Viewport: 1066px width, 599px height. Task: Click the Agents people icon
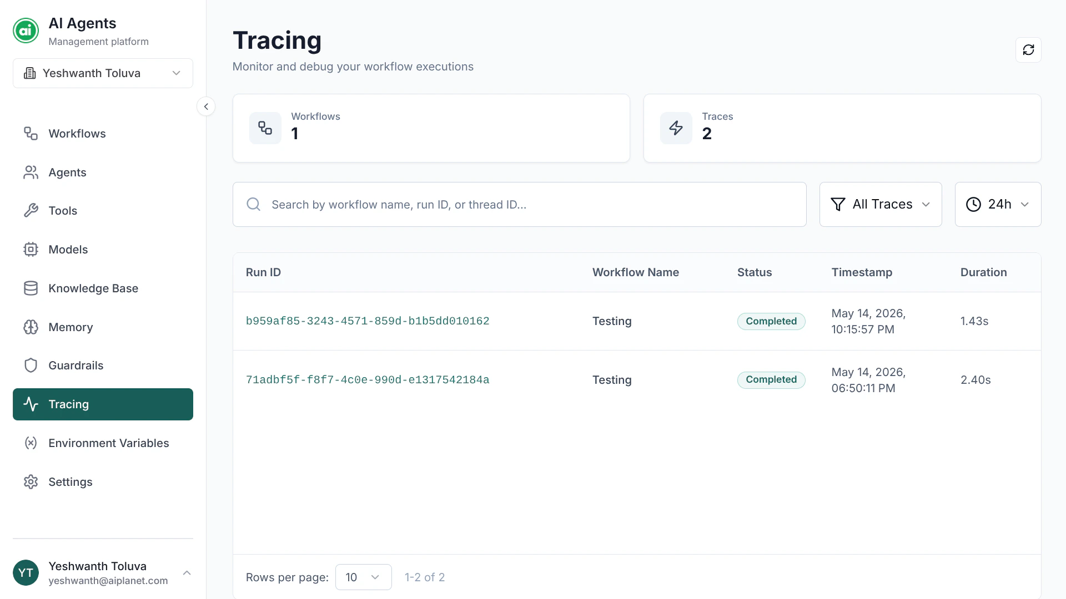(31, 172)
